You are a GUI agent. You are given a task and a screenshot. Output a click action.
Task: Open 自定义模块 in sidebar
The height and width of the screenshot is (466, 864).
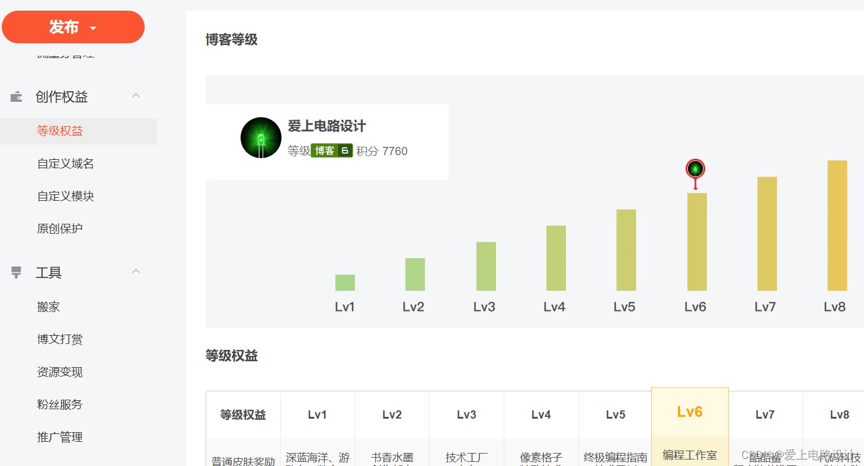pyautogui.click(x=66, y=196)
